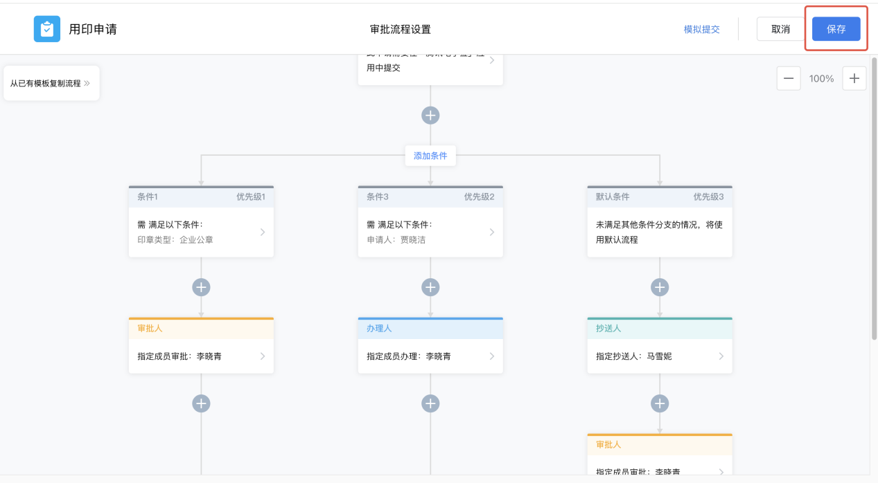The height and width of the screenshot is (483, 878).
Task: Click the plus icon above the 添加条件 branch
Action: click(430, 115)
